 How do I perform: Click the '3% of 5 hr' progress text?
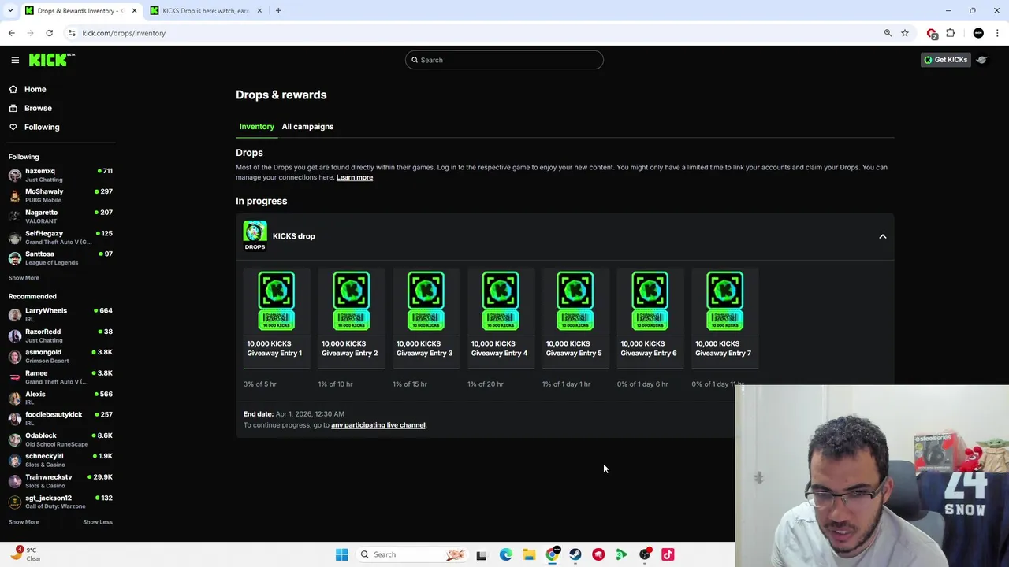pos(260,384)
